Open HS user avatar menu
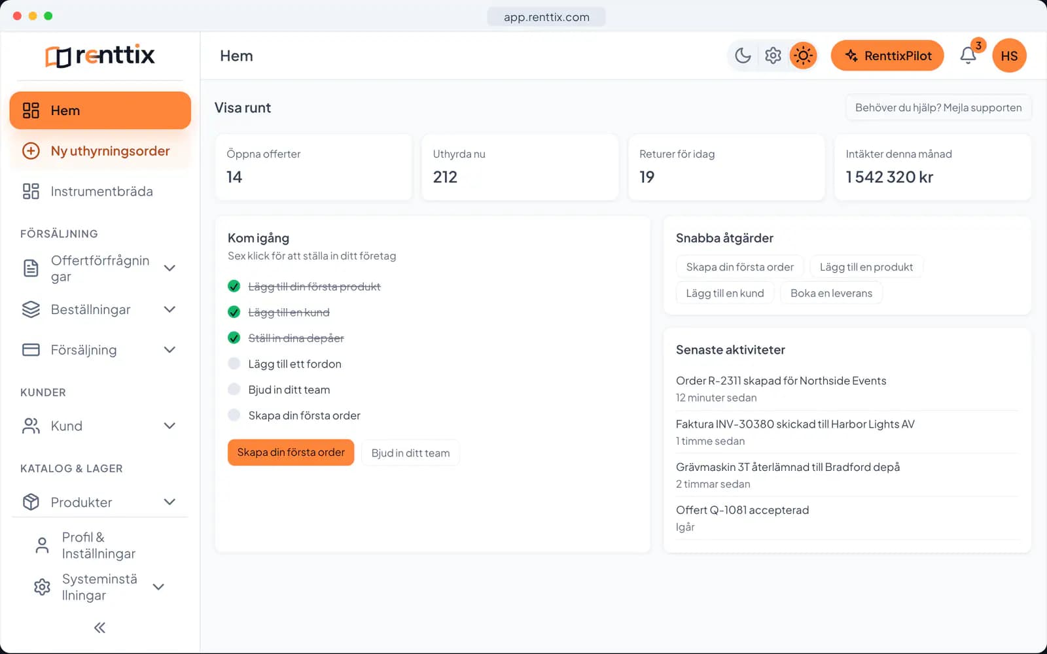1047x654 pixels. (1009, 56)
